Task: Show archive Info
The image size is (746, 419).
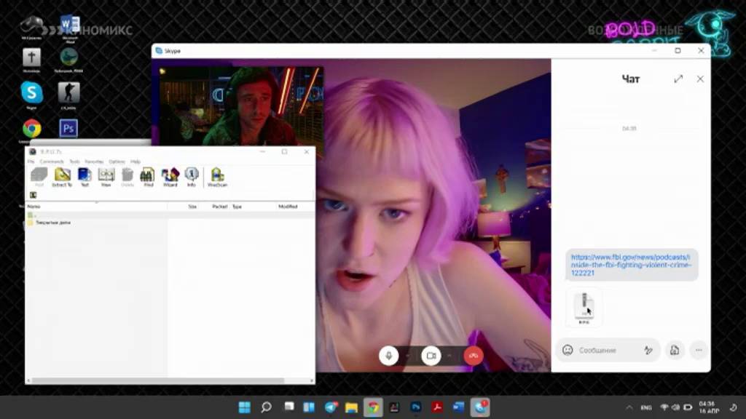Action: [x=192, y=177]
